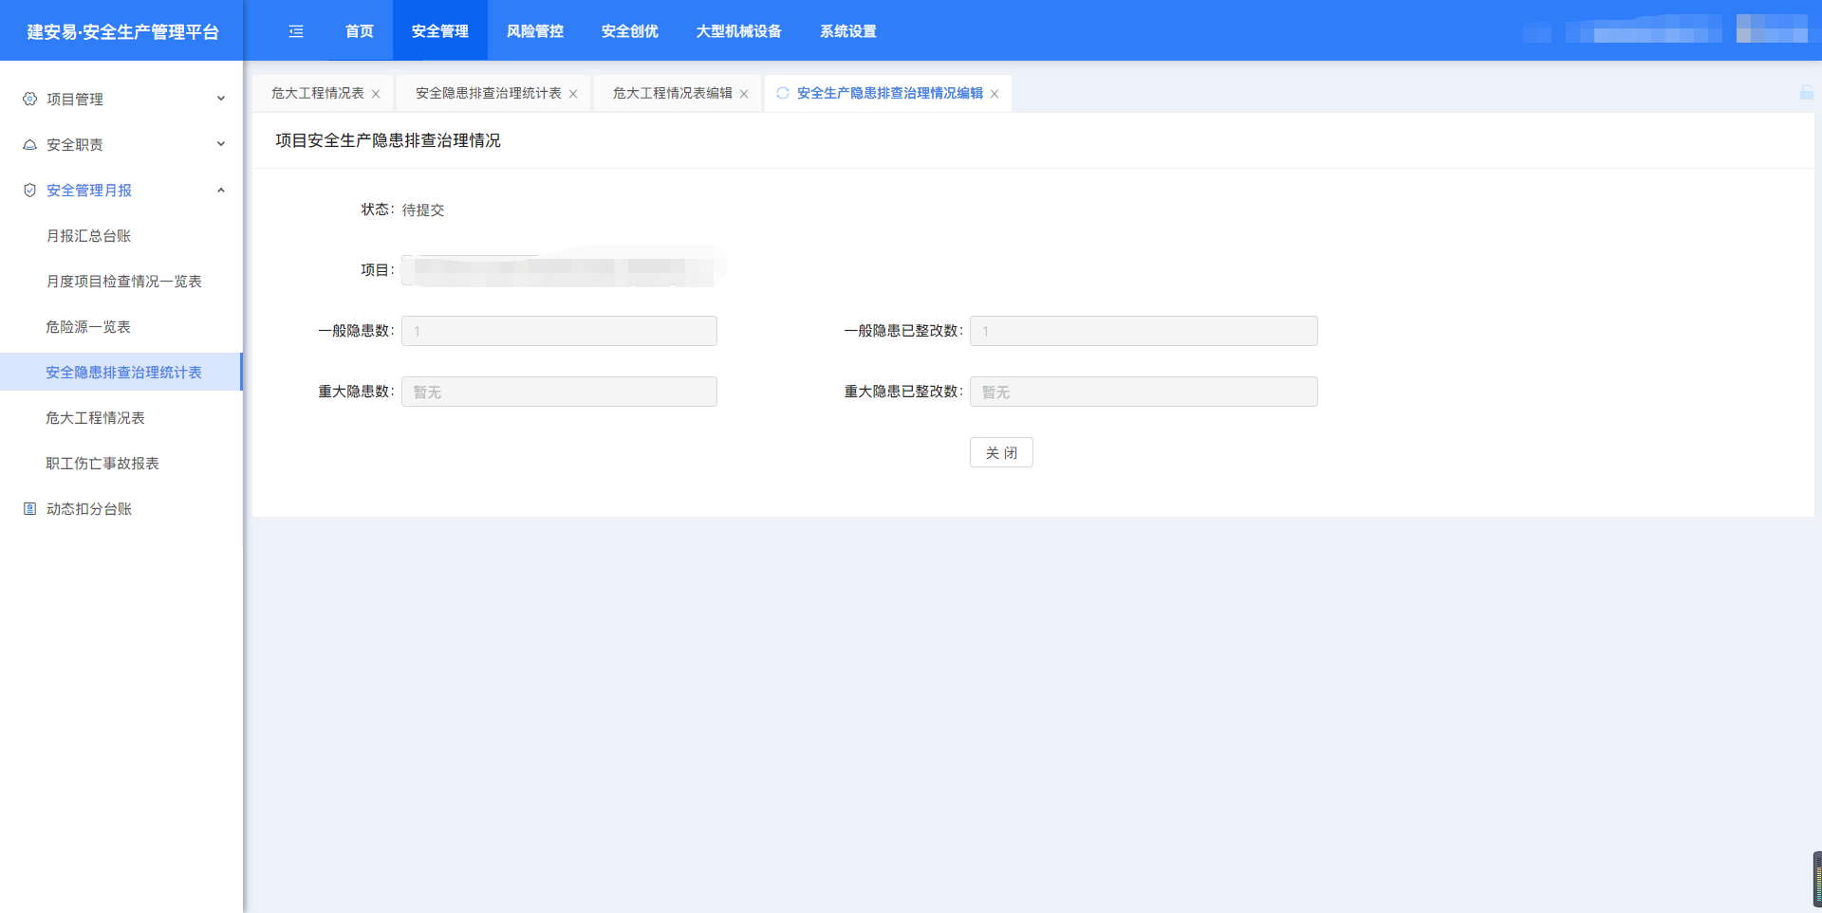Close the 危大工程情况表 tab
This screenshot has height=913, width=1822.
tap(376, 94)
